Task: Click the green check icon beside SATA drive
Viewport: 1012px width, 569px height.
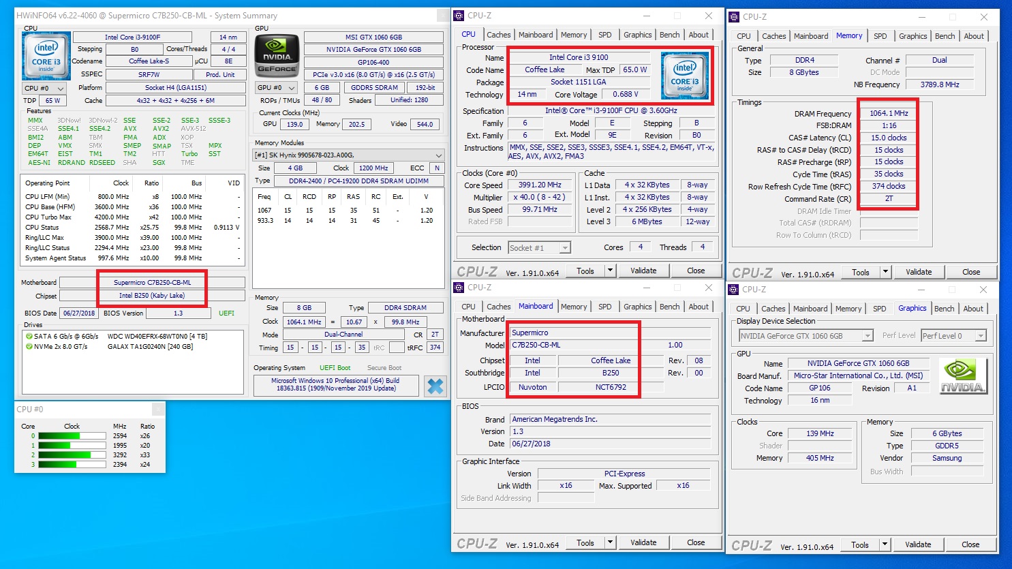Action: (29, 336)
